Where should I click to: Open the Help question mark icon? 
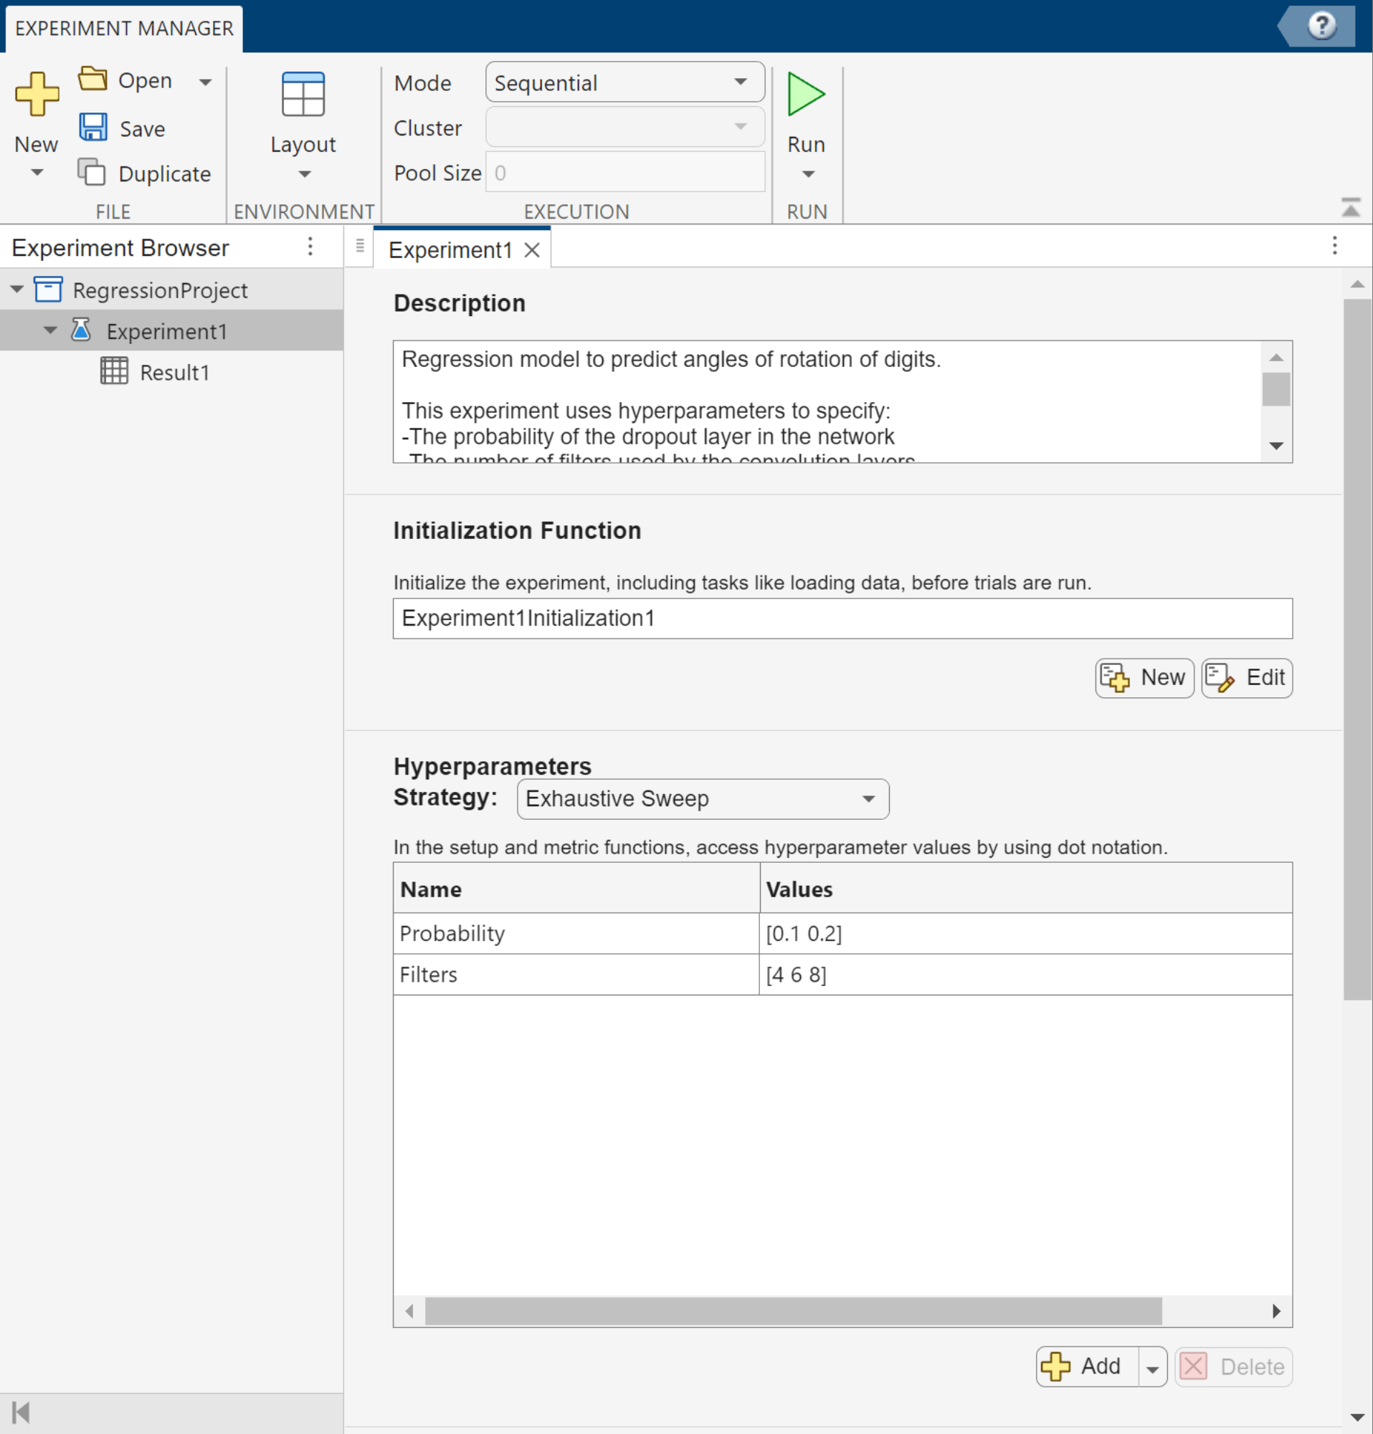(x=1321, y=27)
